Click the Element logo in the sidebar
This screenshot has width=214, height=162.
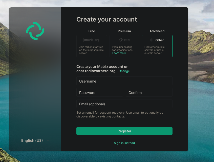click(x=35, y=31)
